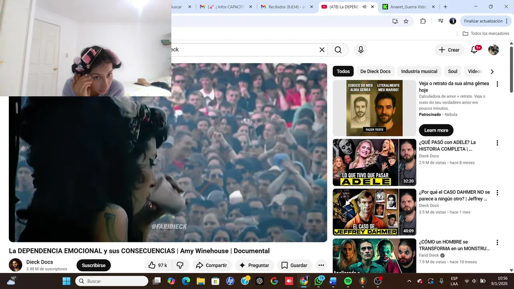Viewport: 514px width, 289px height.
Task: Install app icon in address bar
Action: pos(395,21)
